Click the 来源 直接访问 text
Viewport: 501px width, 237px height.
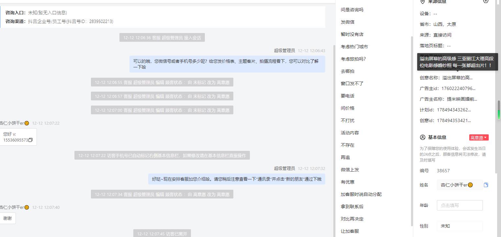pos(442,35)
